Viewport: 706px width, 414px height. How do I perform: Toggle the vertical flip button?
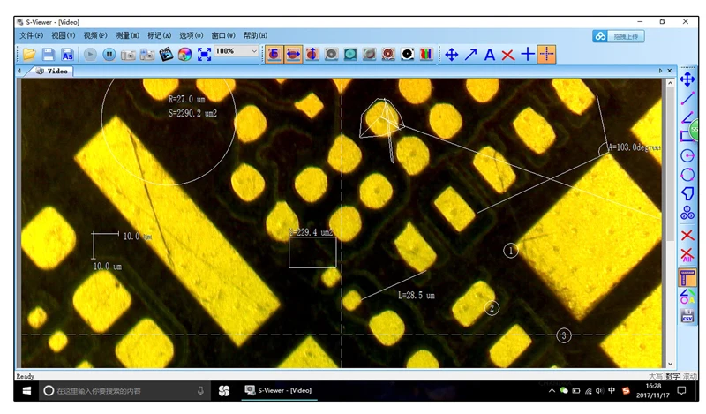(x=312, y=55)
